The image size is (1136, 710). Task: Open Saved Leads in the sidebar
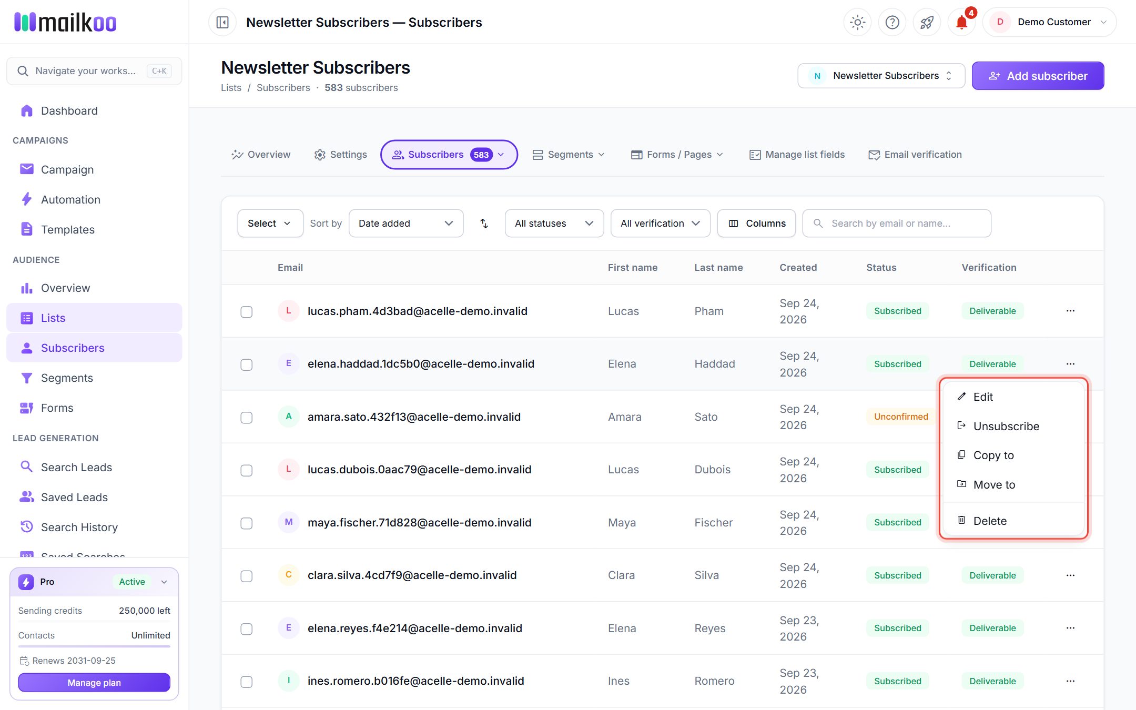pos(94,497)
